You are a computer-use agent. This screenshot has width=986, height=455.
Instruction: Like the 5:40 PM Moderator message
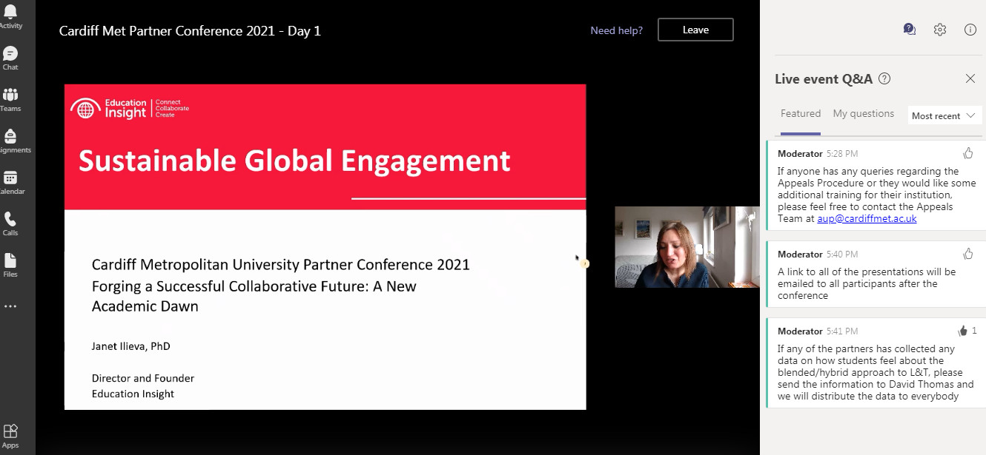coord(967,254)
